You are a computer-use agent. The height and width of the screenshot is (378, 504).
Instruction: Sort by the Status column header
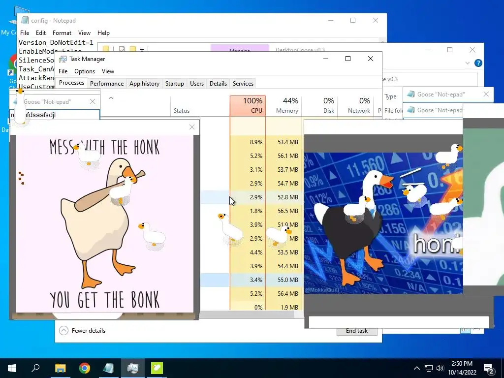[200, 106]
